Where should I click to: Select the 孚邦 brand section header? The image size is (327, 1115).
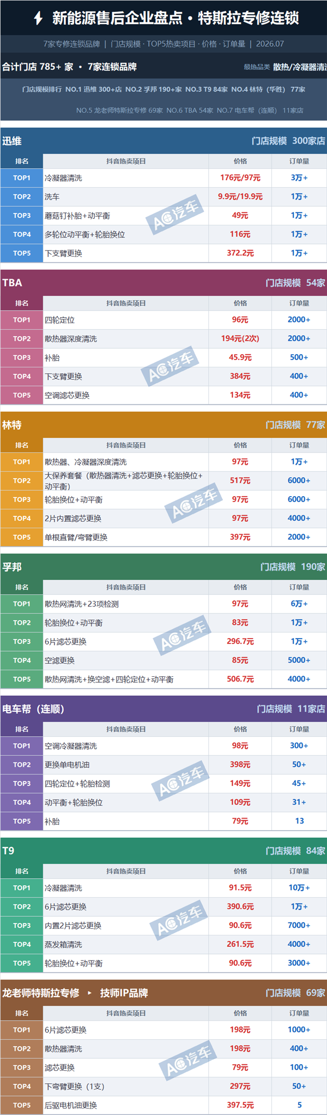163,567
